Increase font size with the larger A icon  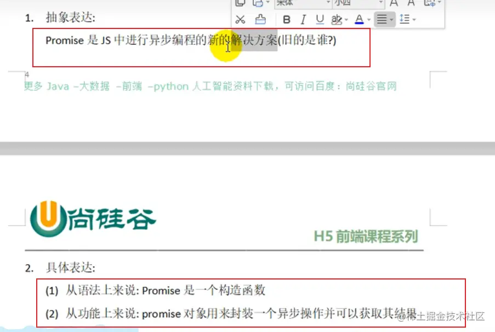coord(394,3)
